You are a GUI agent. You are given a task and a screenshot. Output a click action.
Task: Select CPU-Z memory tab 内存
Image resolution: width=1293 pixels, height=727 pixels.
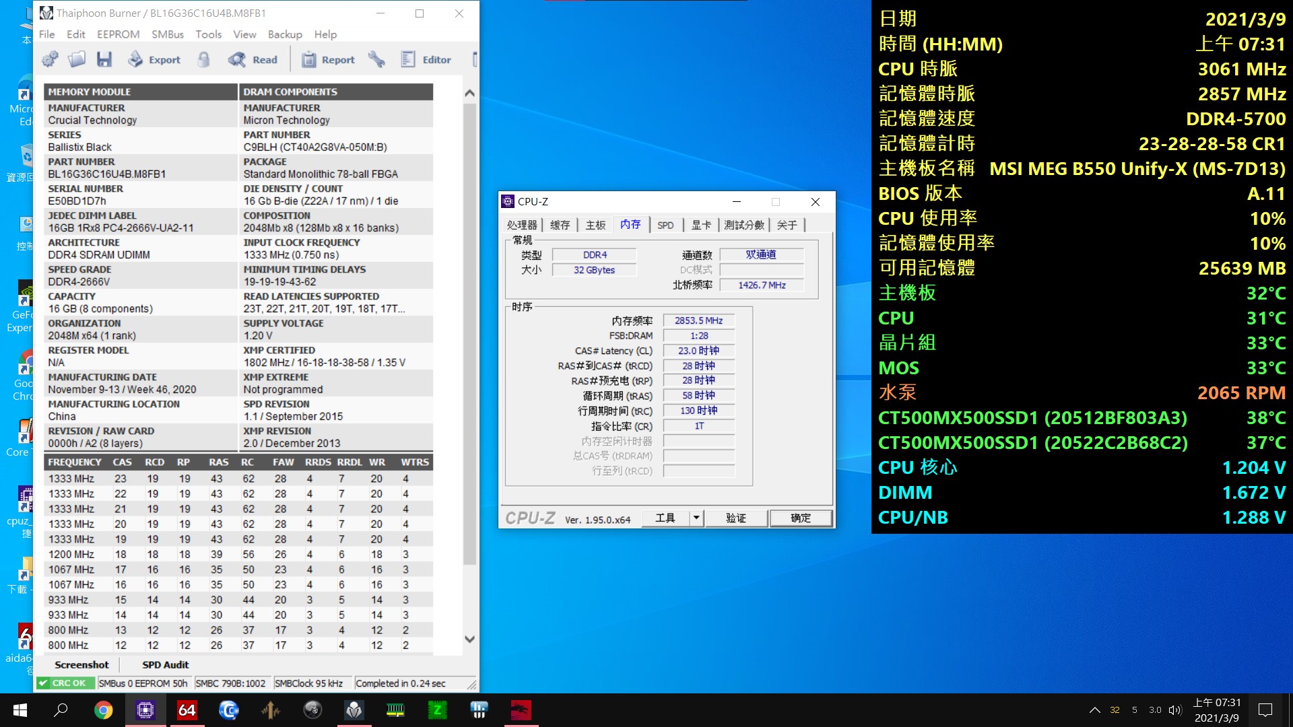[x=630, y=224]
